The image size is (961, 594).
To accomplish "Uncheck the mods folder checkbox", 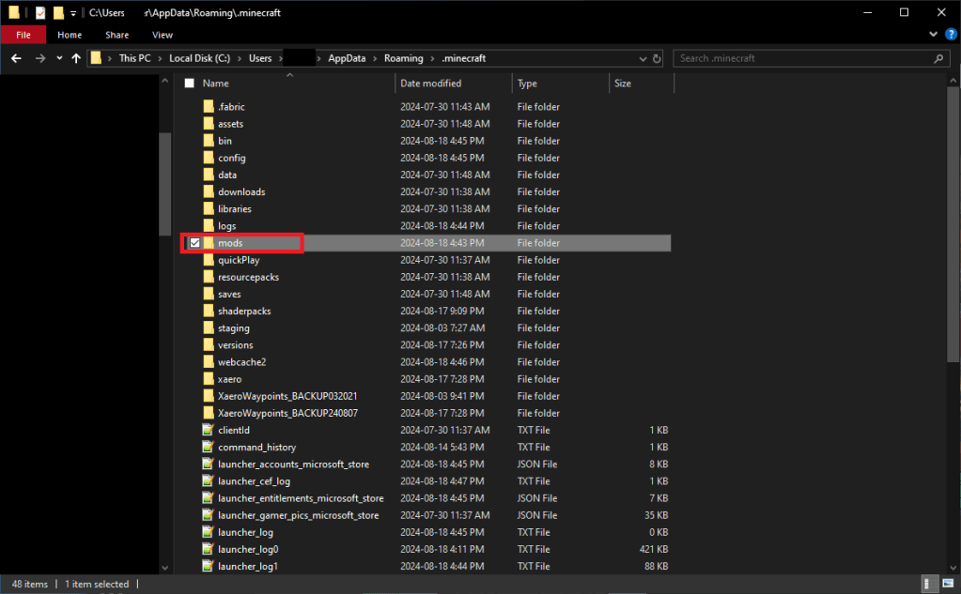I will 194,243.
